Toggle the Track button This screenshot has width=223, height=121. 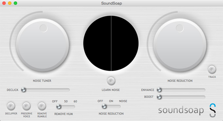pyautogui.click(x=212, y=70)
